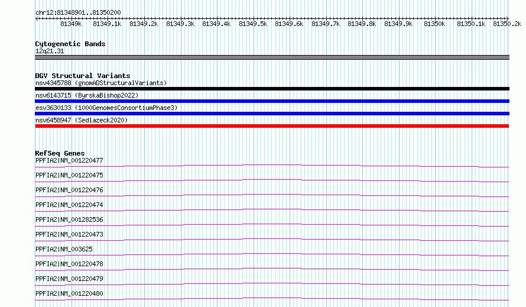526x307 pixels.
Task: Click magenta intron line under NM_003625
Action: point(272,254)
